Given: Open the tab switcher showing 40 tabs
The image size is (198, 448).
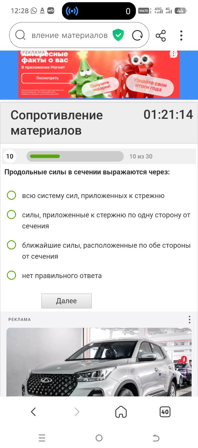Looking at the screenshot, I should pyautogui.click(x=165, y=412).
